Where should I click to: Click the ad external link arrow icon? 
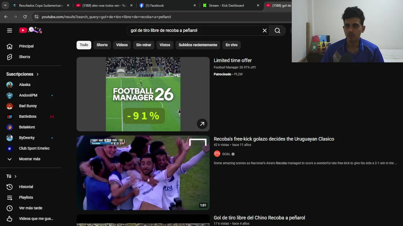pos(202,124)
